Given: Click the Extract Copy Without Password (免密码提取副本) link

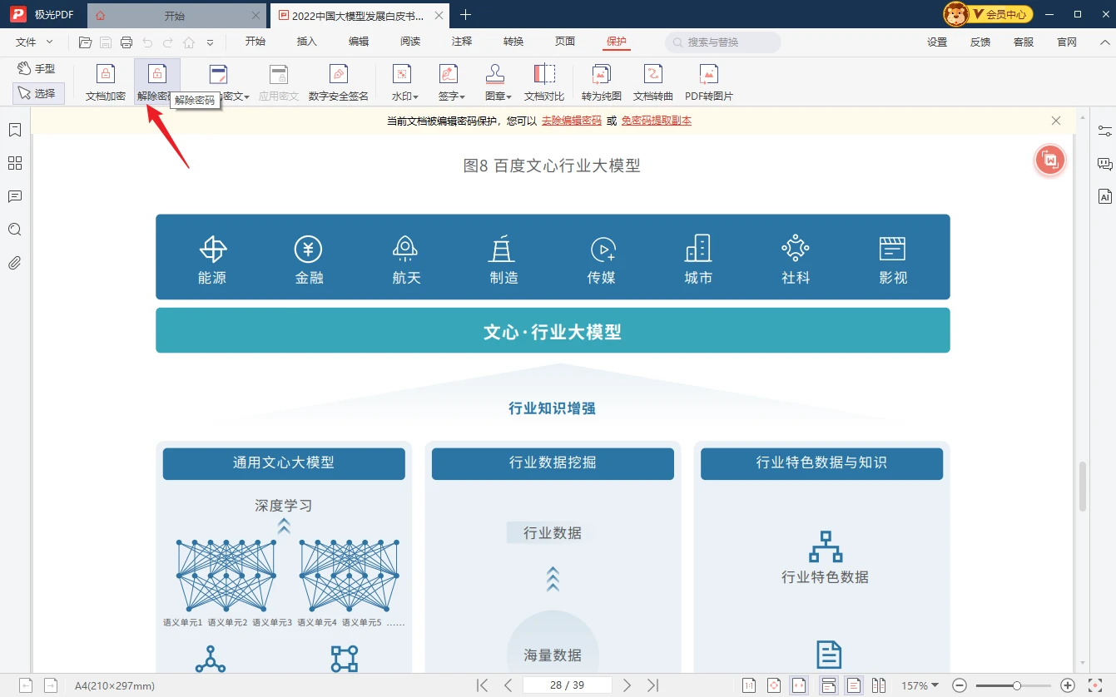Looking at the screenshot, I should pyautogui.click(x=657, y=121).
